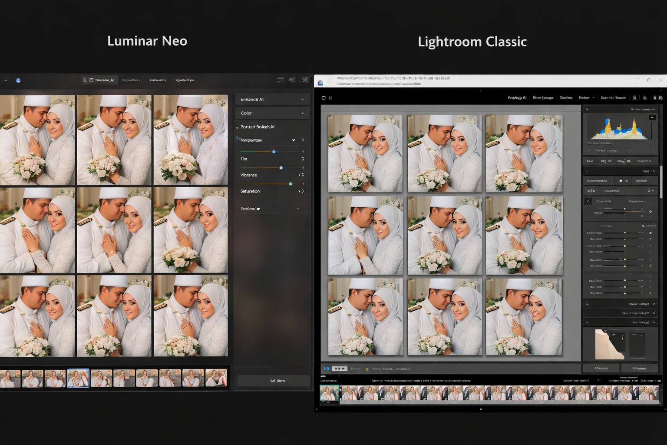Click the Vibrance slider handle
The image size is (667, 445).
(291, 184)
